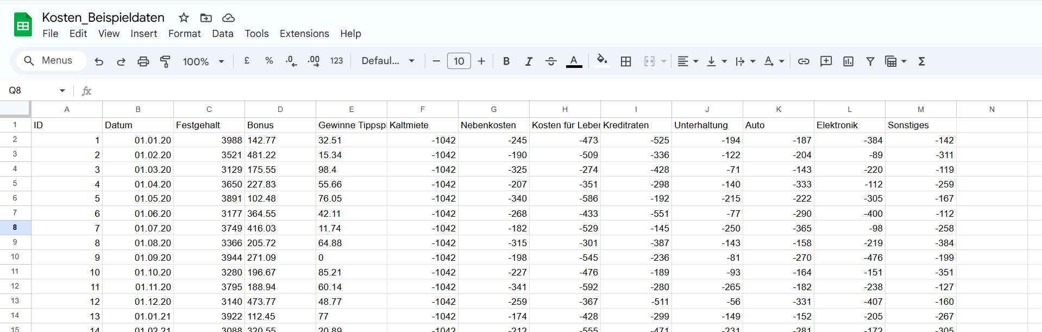Open the fill colour picker
Image resolution: width=1042 pixels, height=332 pixels.
(x=601, y=61)
